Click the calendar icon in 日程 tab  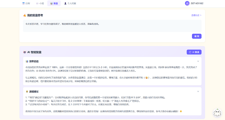[x=23, y=3]
